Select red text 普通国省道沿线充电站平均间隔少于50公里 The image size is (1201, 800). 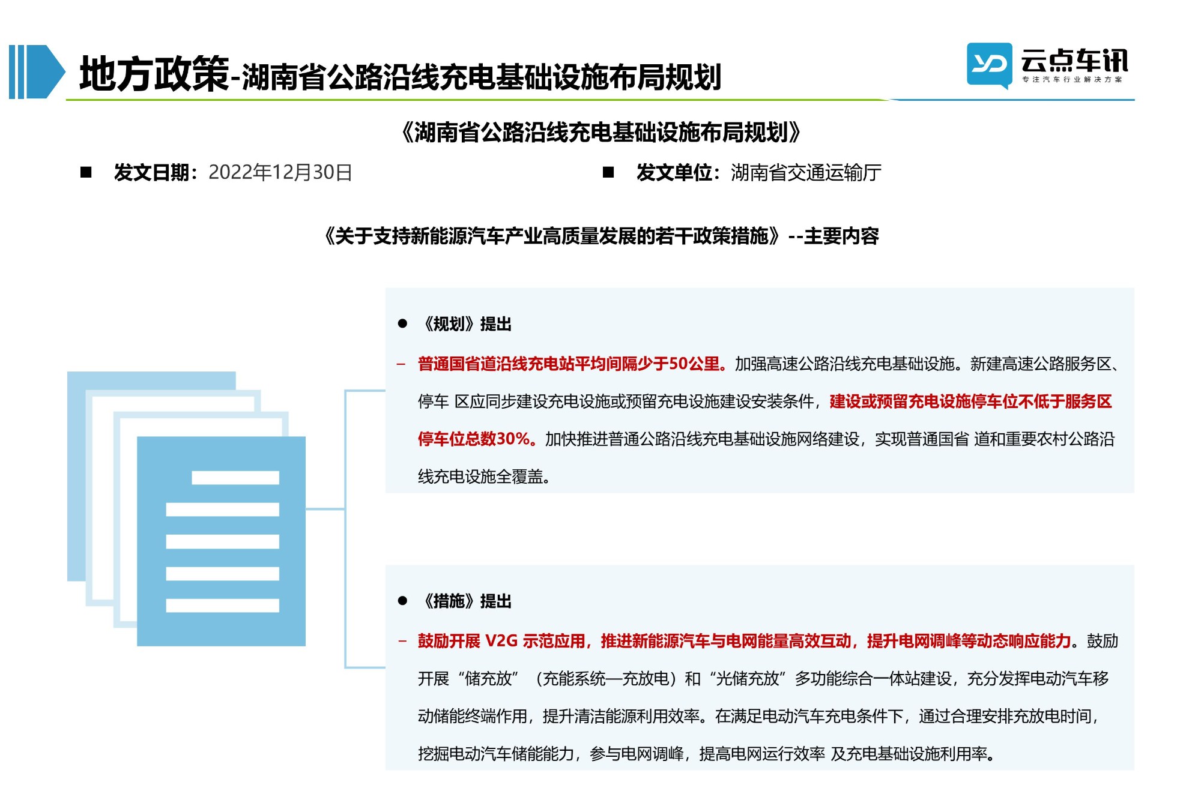(568, 364)
